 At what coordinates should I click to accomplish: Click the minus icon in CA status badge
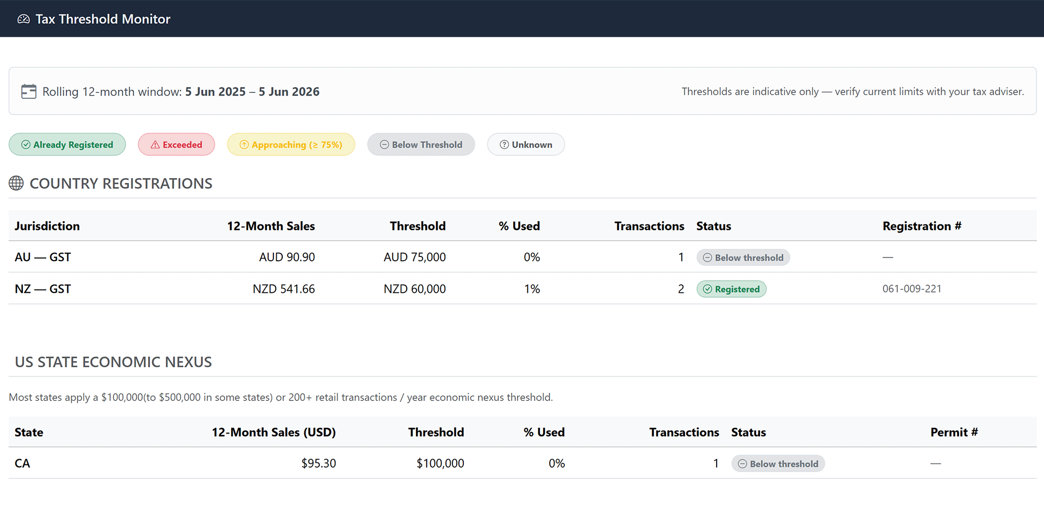(x=742, y=464)
